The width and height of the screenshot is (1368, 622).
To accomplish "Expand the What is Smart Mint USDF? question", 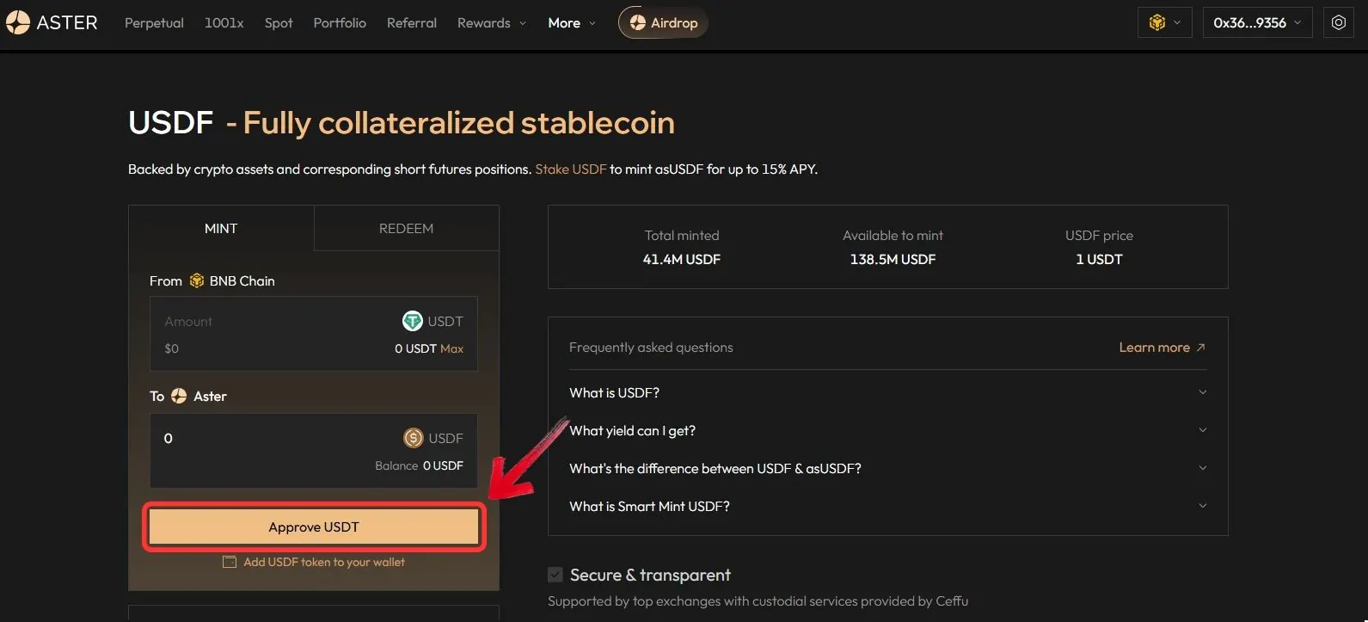I will pos(887,506).
